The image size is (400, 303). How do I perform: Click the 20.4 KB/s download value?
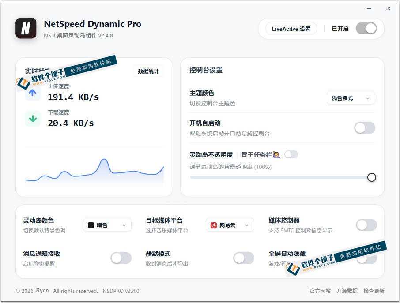[x=71, y=123]
